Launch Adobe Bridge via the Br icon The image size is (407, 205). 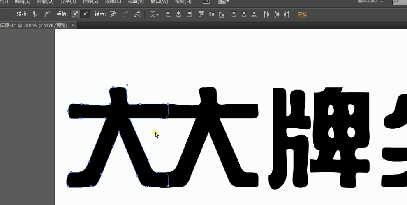click(206, 2)
